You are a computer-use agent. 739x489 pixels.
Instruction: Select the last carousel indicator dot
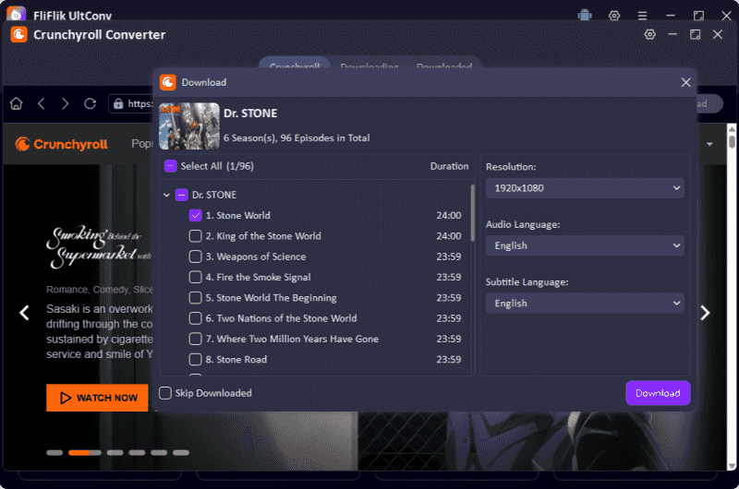coord(180,453)
